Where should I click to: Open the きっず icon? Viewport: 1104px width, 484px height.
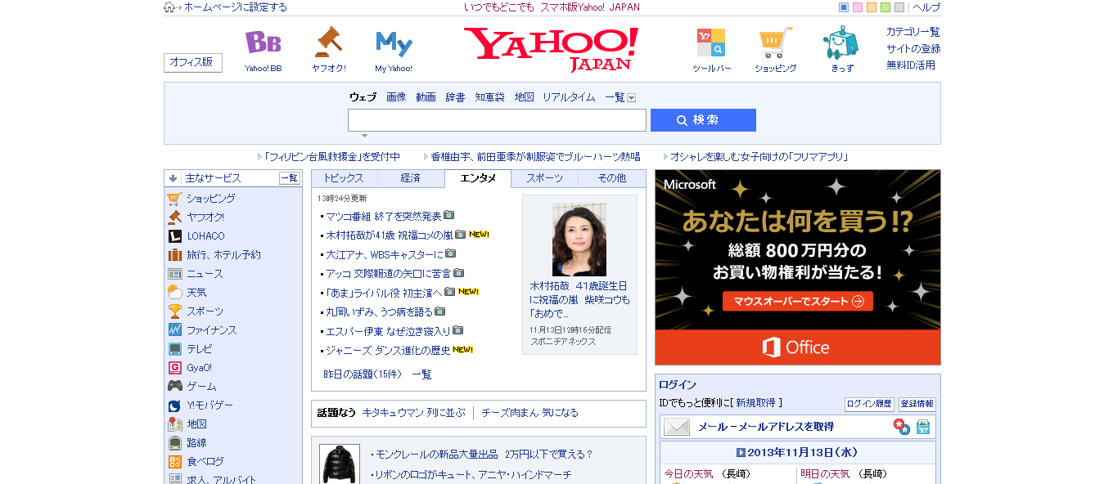(x=841, y=42)
